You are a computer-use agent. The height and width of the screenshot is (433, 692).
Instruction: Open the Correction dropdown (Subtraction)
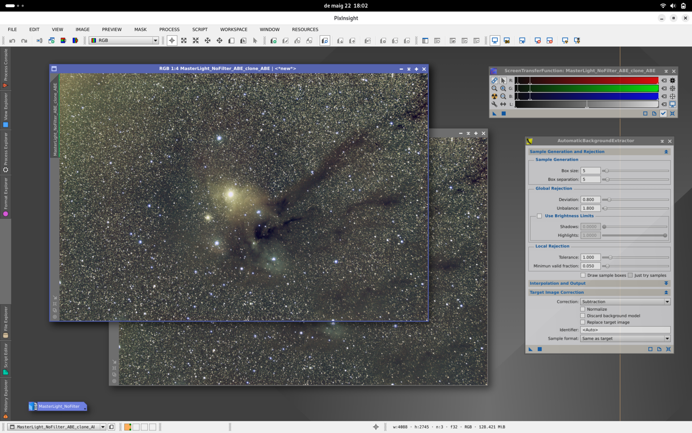point(625,302)
